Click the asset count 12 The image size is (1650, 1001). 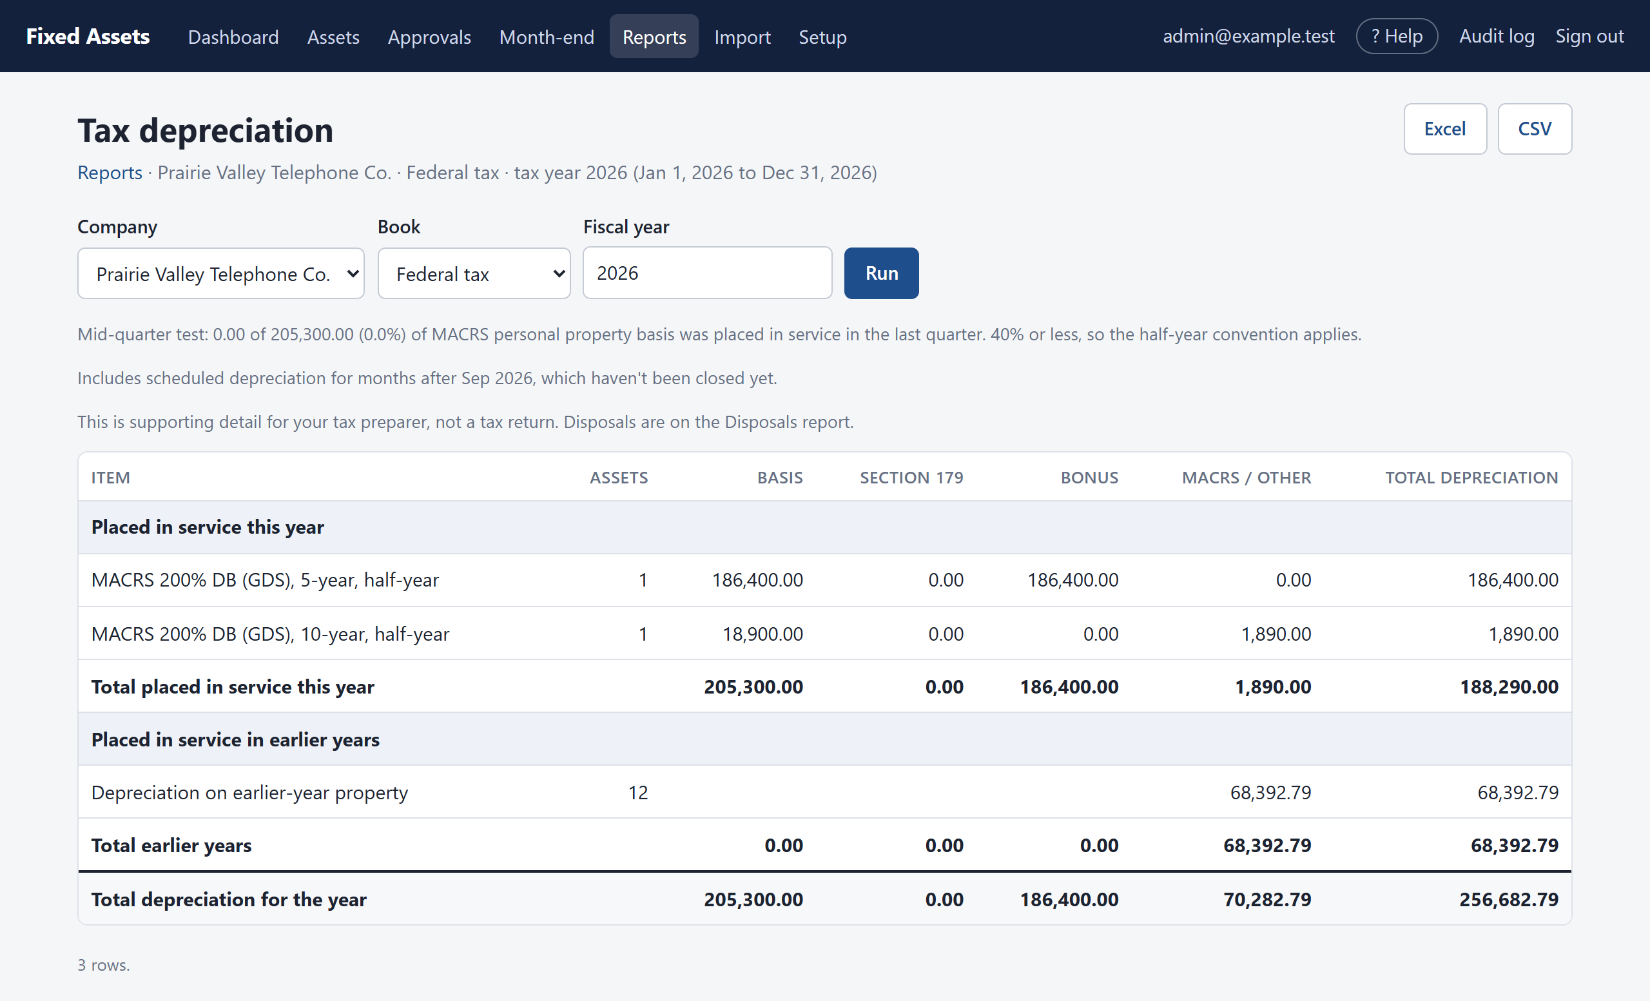(x=638, y=792)
